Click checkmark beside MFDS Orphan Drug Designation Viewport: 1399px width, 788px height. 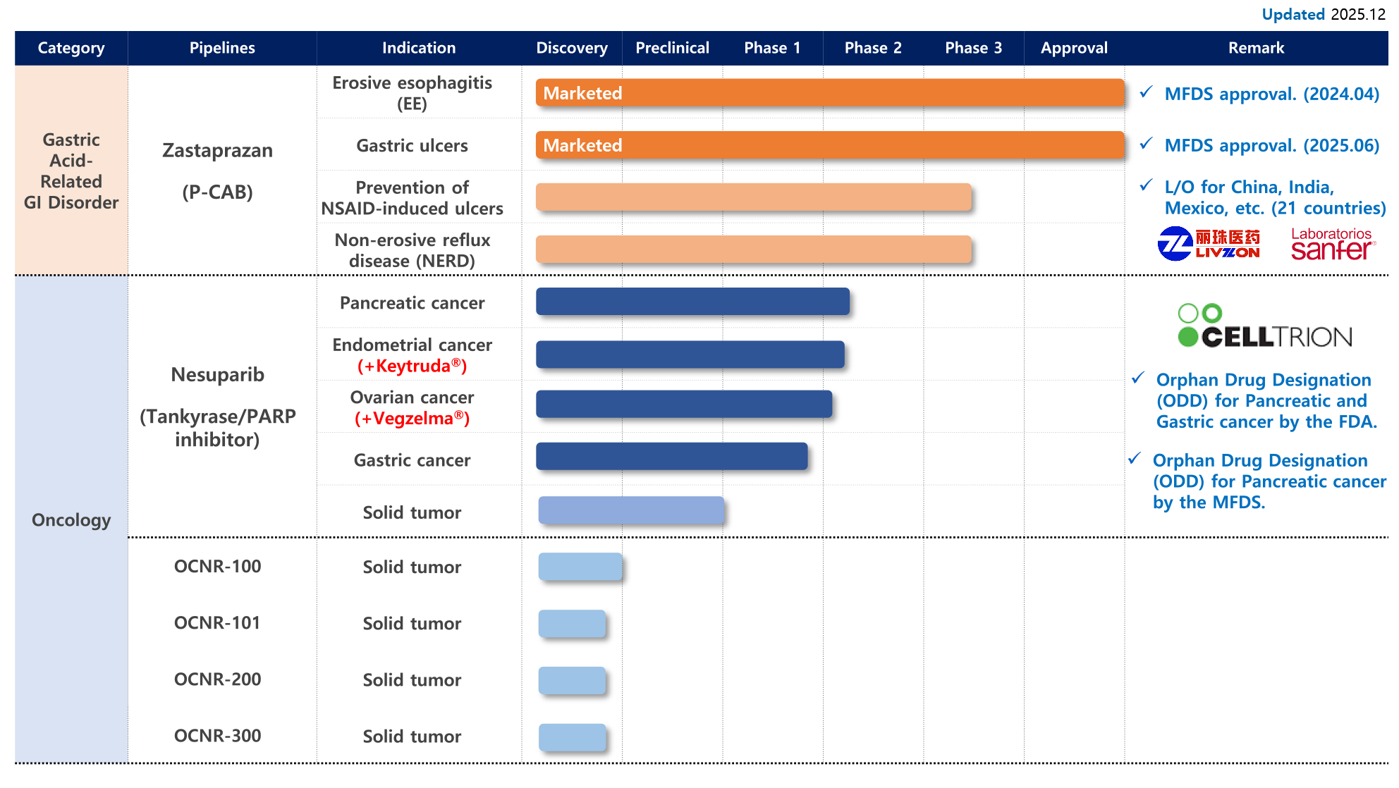click(x=1135, y=459)
